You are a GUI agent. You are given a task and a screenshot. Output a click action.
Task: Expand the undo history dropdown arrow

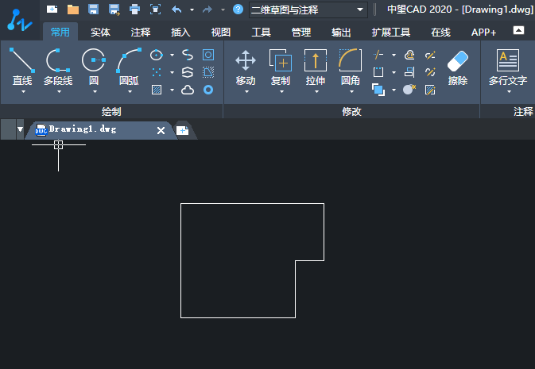[x=192, y=10]
